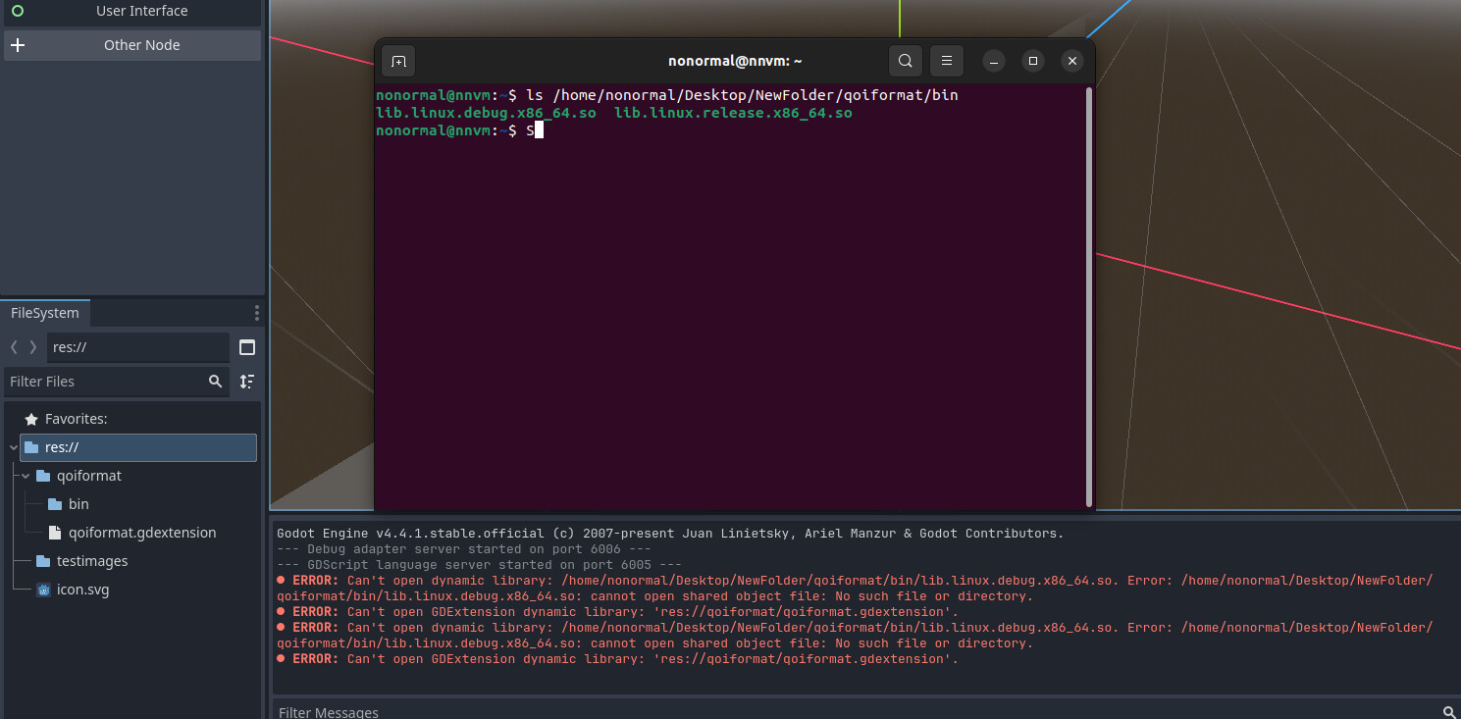Maximize the terminal window
Image resolution: width=1461 pixels, height=719 pixels.
pyautogui.click(x=1033, y=61)
